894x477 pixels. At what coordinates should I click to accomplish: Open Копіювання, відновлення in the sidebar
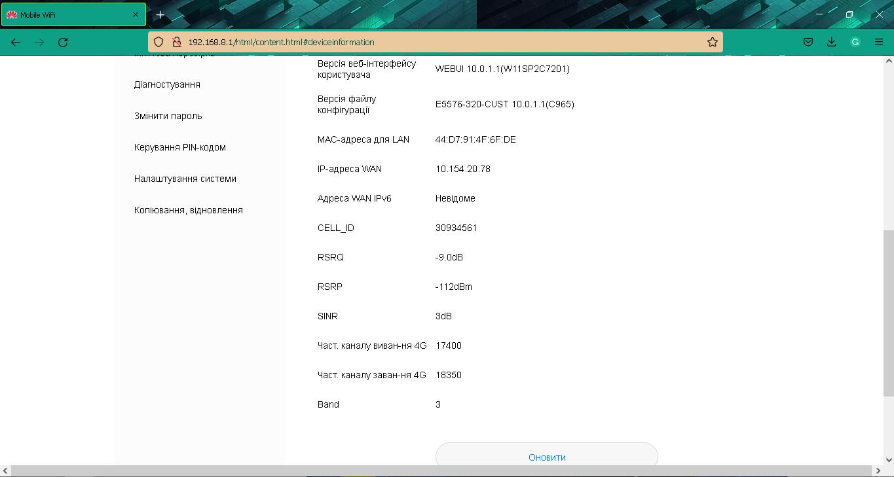(189, 210)
